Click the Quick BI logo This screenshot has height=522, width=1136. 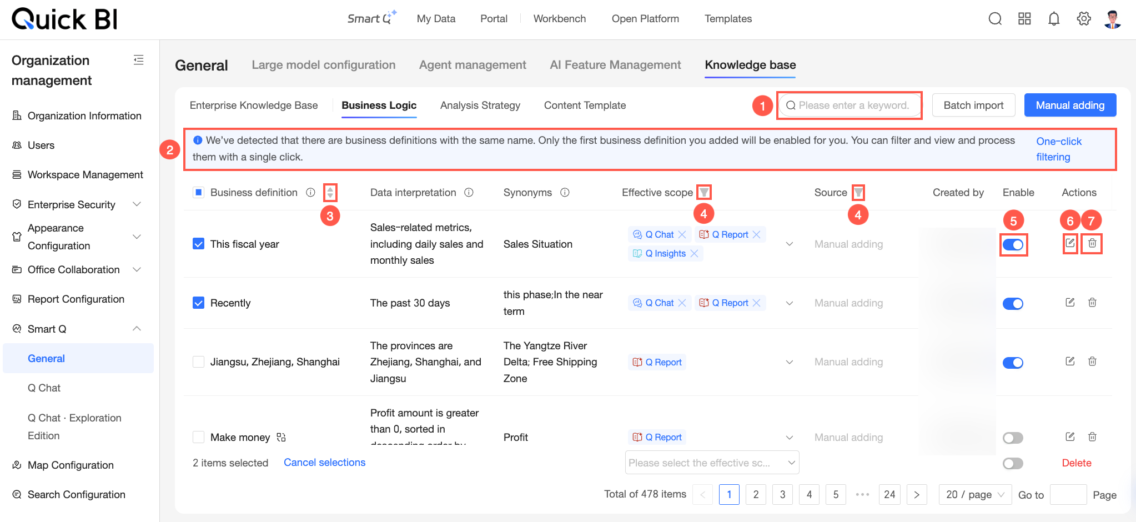[64, 19]
